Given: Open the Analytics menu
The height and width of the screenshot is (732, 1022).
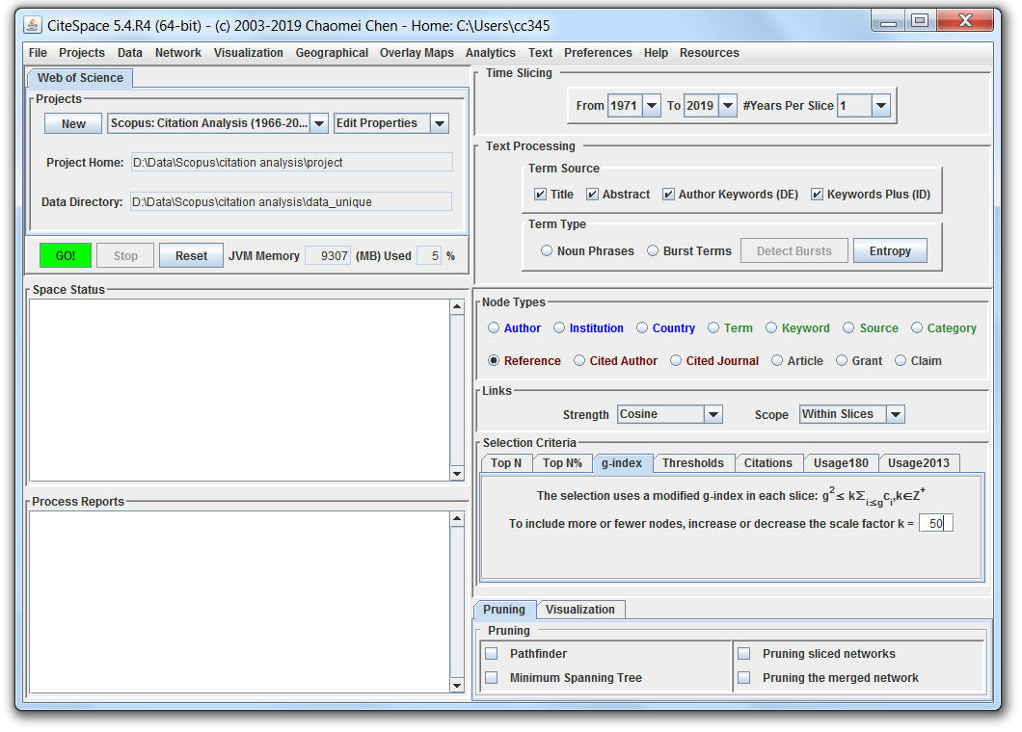Looking at the screenshot, I should tap(490, 53).
